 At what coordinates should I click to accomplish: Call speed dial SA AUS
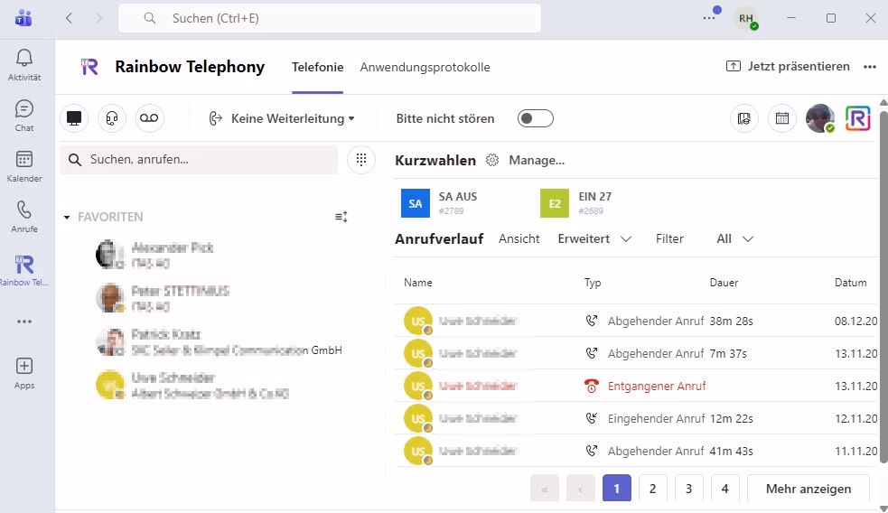[x=439, y=203]
